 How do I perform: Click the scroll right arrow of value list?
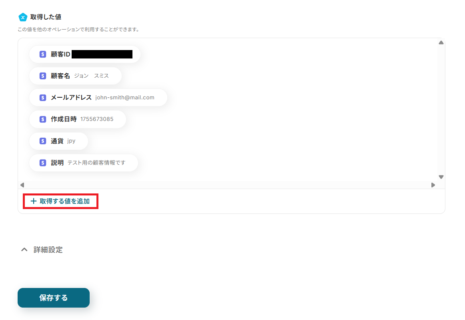433,185
